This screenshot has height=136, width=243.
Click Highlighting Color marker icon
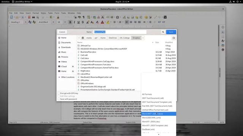(108, 22)
